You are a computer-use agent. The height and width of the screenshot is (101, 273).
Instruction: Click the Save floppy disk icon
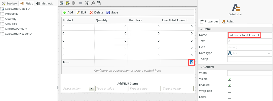pos(108,12)
